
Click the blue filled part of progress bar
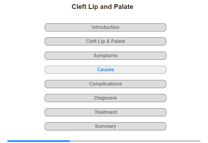point(39,141)
